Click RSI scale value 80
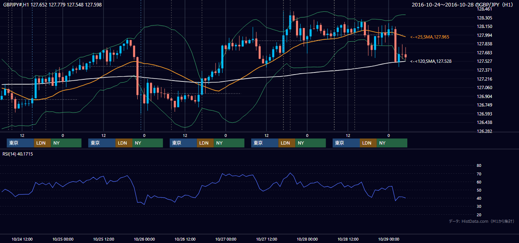 click(479, 166)
